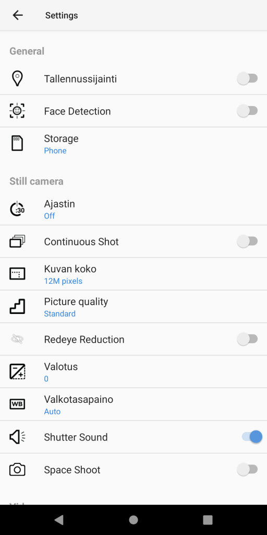Tap the WB white balance icon

pos(17,404)
